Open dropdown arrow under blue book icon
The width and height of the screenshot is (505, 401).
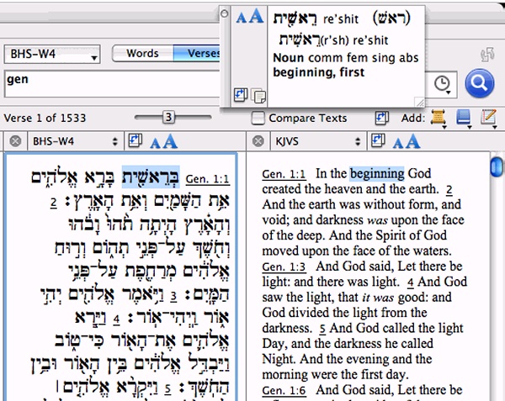click(x=470, y=127)
